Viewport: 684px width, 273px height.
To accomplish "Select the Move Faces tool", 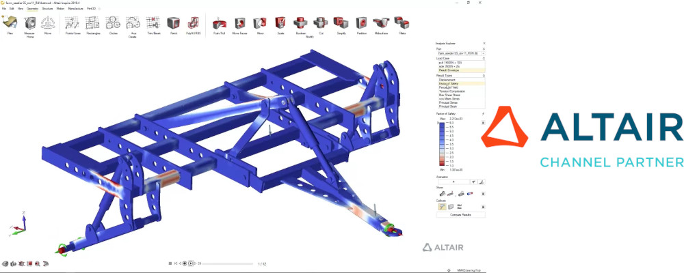I will [239, 23].
